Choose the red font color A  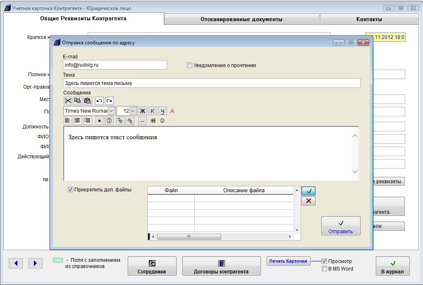[172, 111]
